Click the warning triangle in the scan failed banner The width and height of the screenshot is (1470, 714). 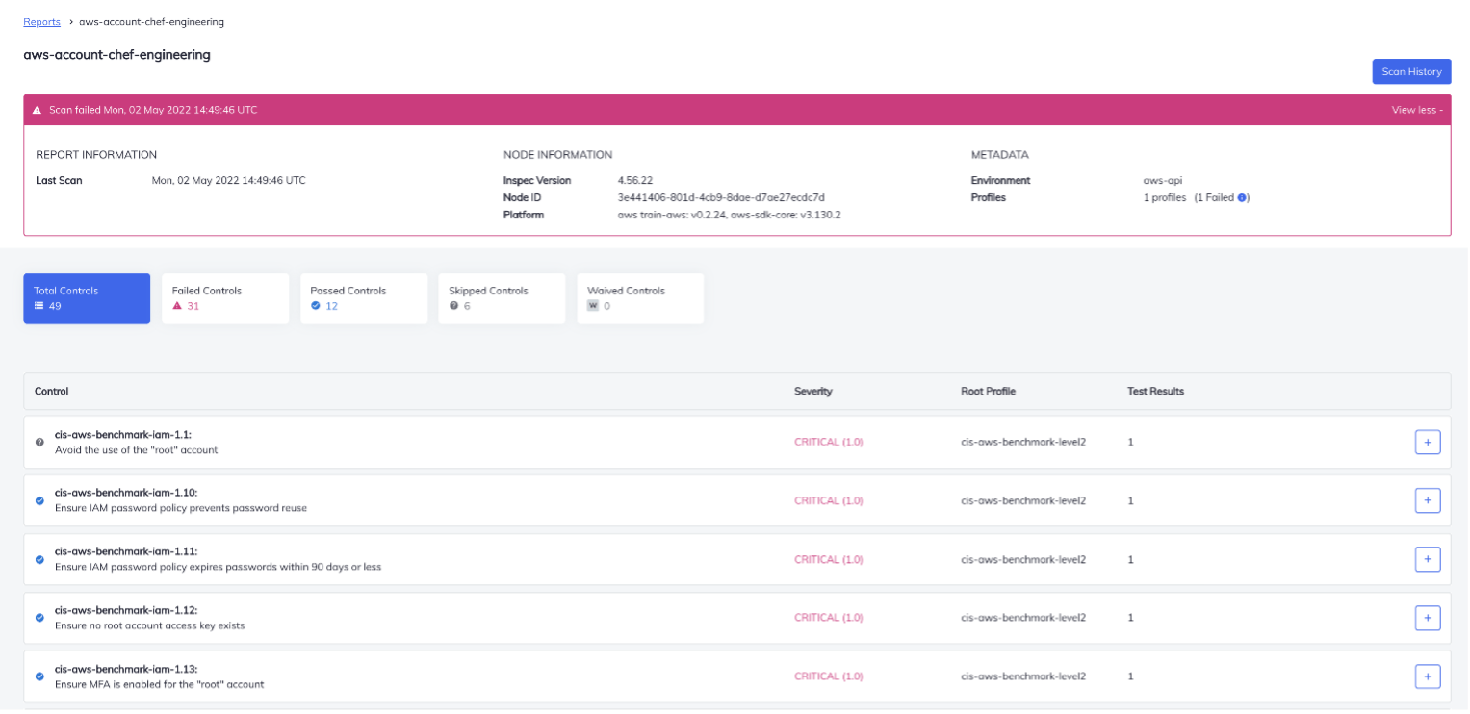point(37,109)
